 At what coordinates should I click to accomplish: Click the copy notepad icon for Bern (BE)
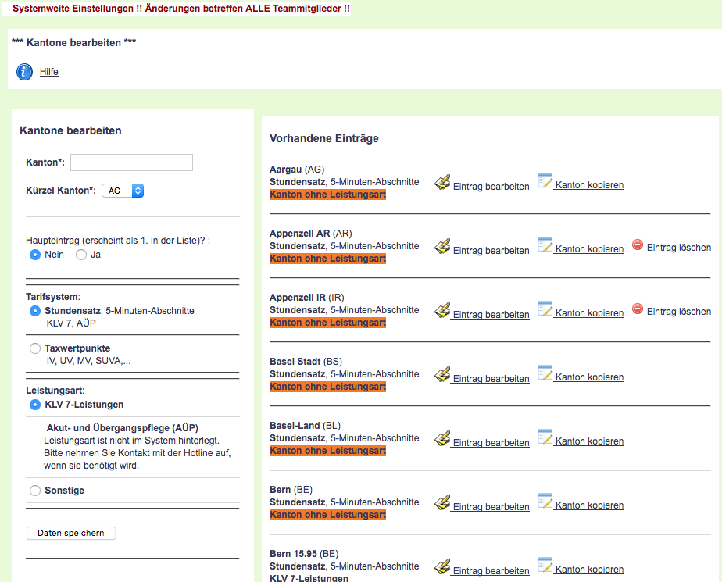[545, 502]
